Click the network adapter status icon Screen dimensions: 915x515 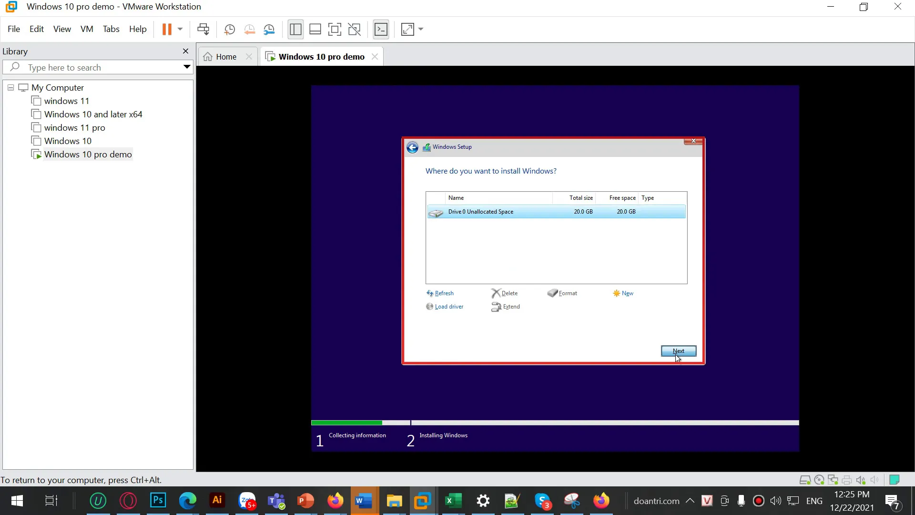[x=833, y=480]
